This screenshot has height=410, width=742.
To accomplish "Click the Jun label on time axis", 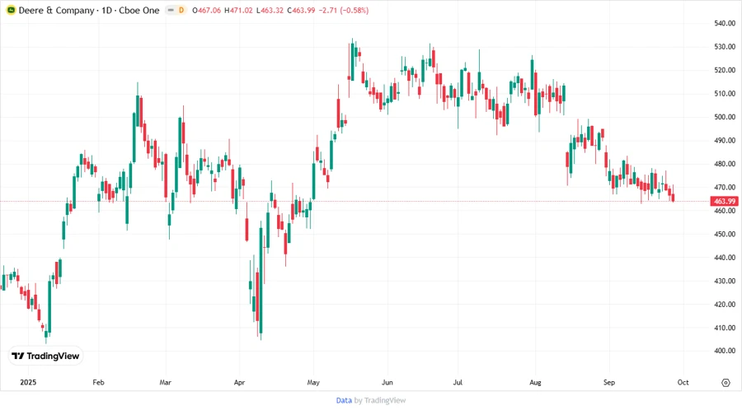I will tap(387, 382).
